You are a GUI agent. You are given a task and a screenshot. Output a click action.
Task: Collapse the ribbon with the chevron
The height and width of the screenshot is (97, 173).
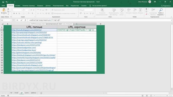171,17
